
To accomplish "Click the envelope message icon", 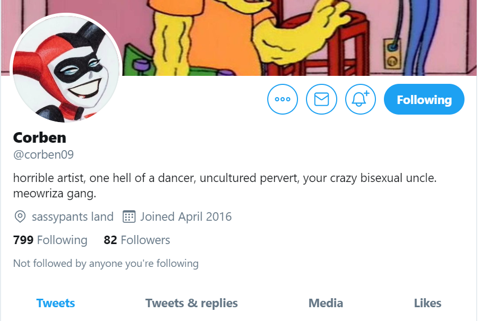I will pyautogui.click(x=321, y=99).
